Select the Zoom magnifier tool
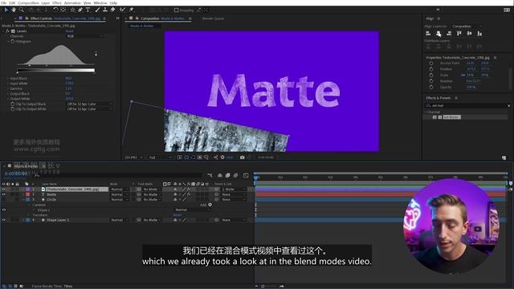Screen dimensions: 514x289 (x=22, y=10)
